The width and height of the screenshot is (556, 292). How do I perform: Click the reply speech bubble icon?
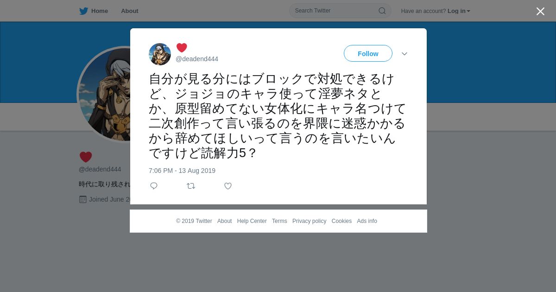tap(154, 186)
